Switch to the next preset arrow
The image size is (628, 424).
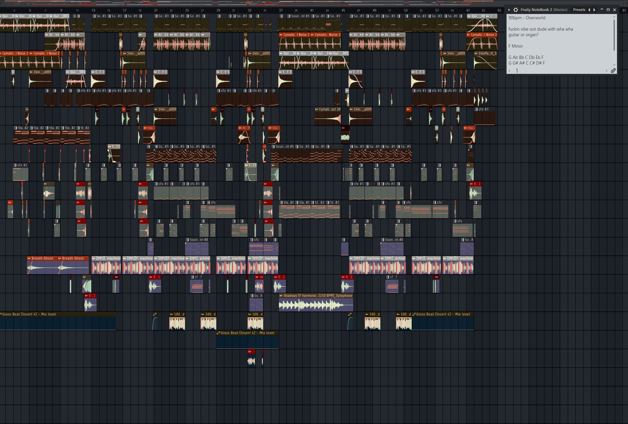[x=594, y=10]
